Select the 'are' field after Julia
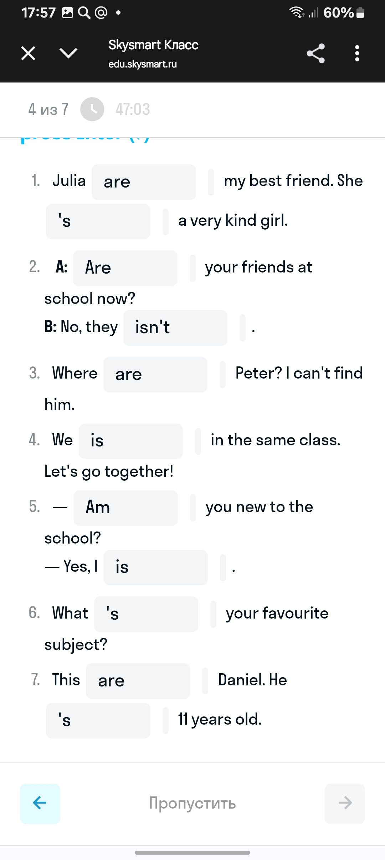 144,182
